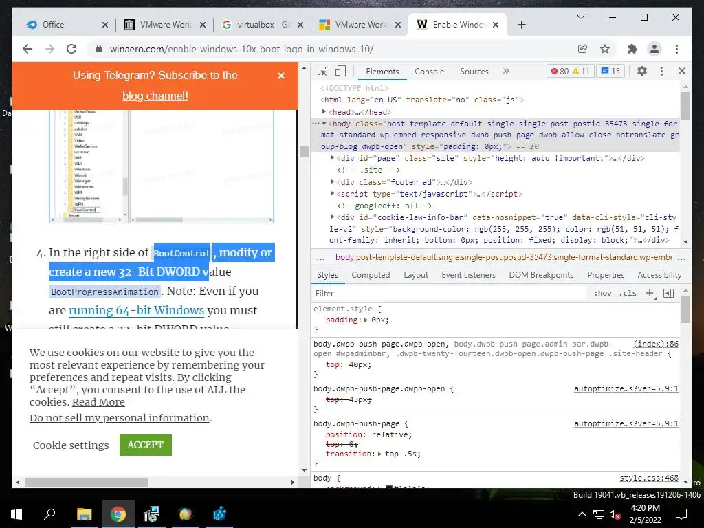Viewport: 704px width, 528px height.
Task: Open Cookie settings
Action: click(71, 445)
